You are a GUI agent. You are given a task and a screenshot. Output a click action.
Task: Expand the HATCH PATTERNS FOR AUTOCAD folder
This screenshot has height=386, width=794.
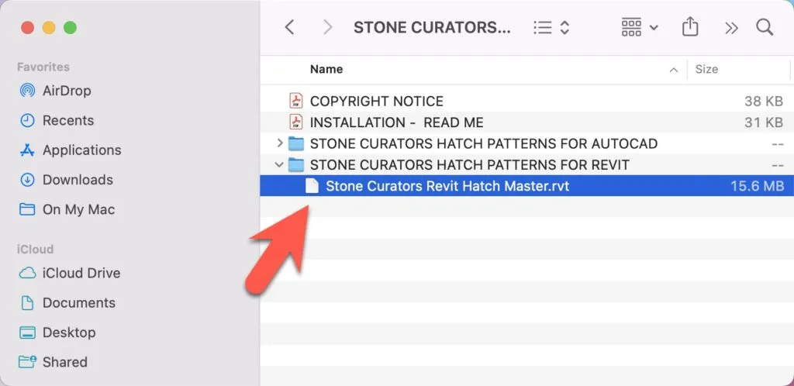pos(279,143)
